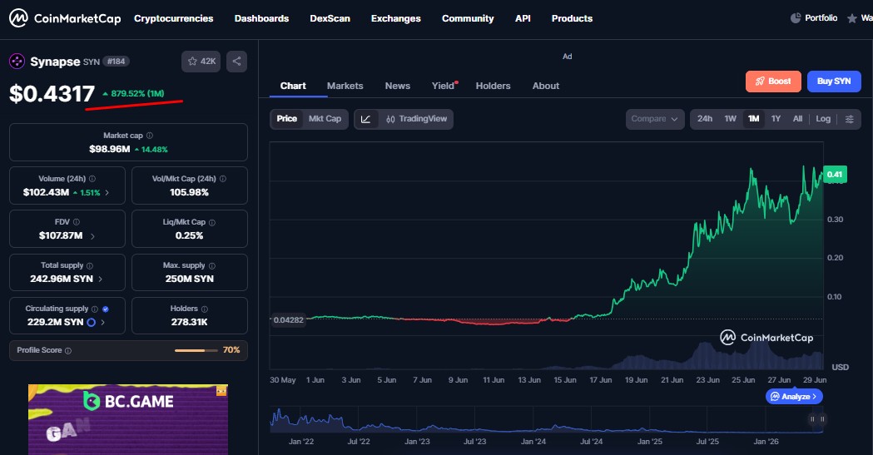
Task: Toggle Log scale on chart
Action: click(x=823, y=119)
